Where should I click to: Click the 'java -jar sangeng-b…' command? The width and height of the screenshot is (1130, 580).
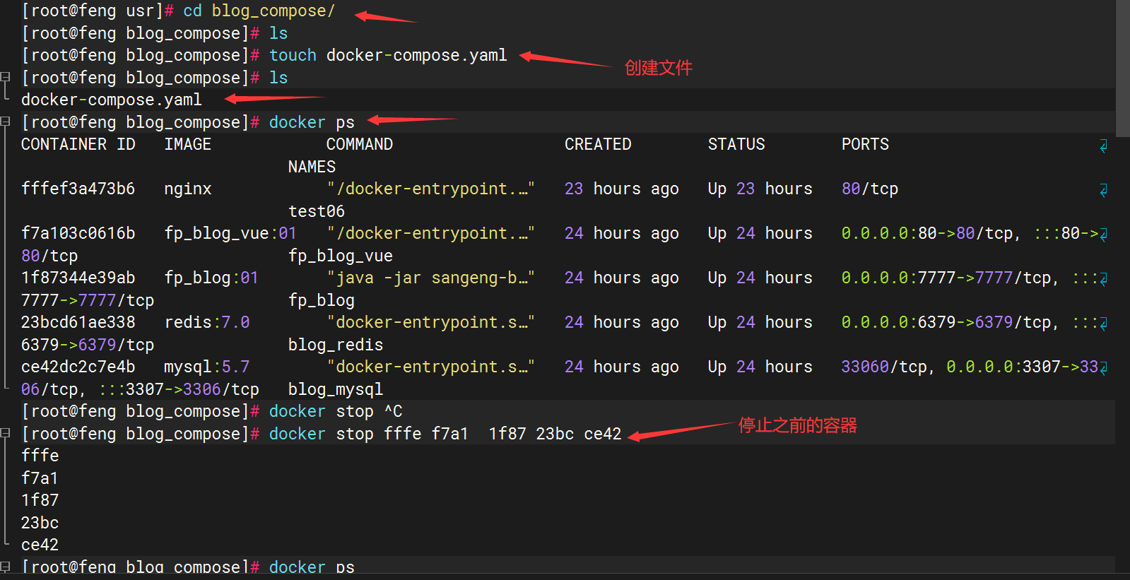430,278
